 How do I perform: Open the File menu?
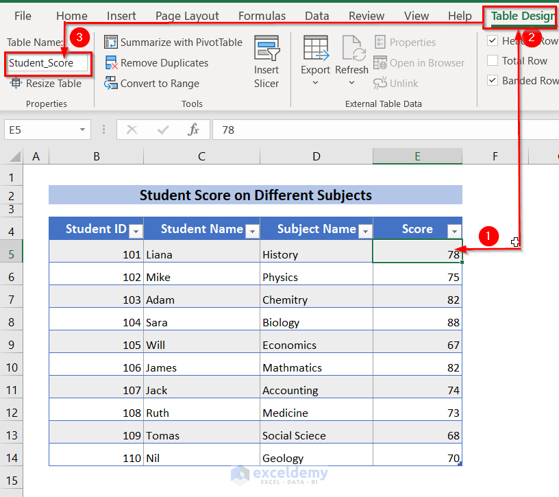point(23,16)
